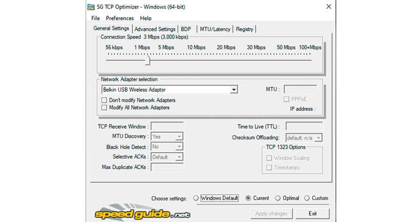Switch to the Registry tab

[x=244, y=29]
